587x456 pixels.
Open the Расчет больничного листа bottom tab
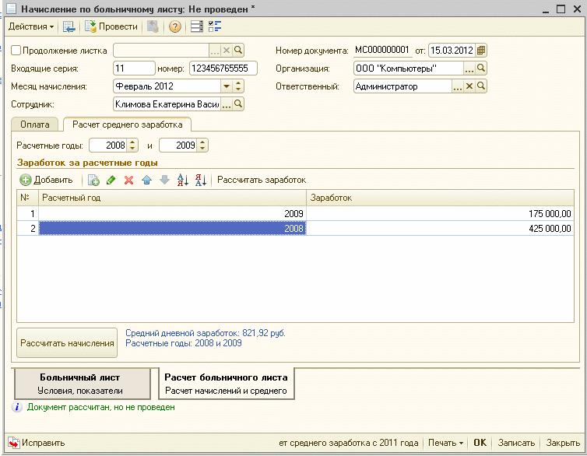226,384
